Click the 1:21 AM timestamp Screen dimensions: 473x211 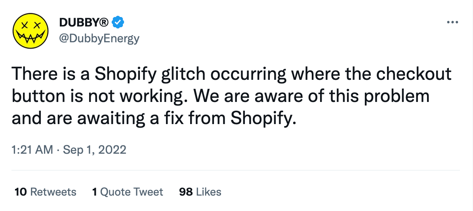tap(32, 150)
